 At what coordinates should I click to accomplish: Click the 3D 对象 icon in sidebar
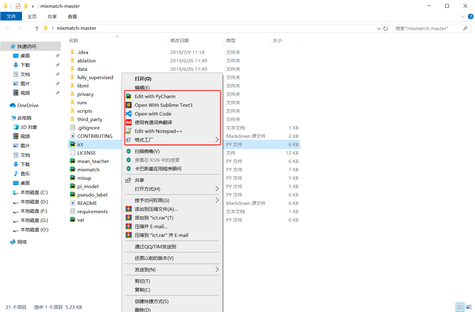[16, 127]
